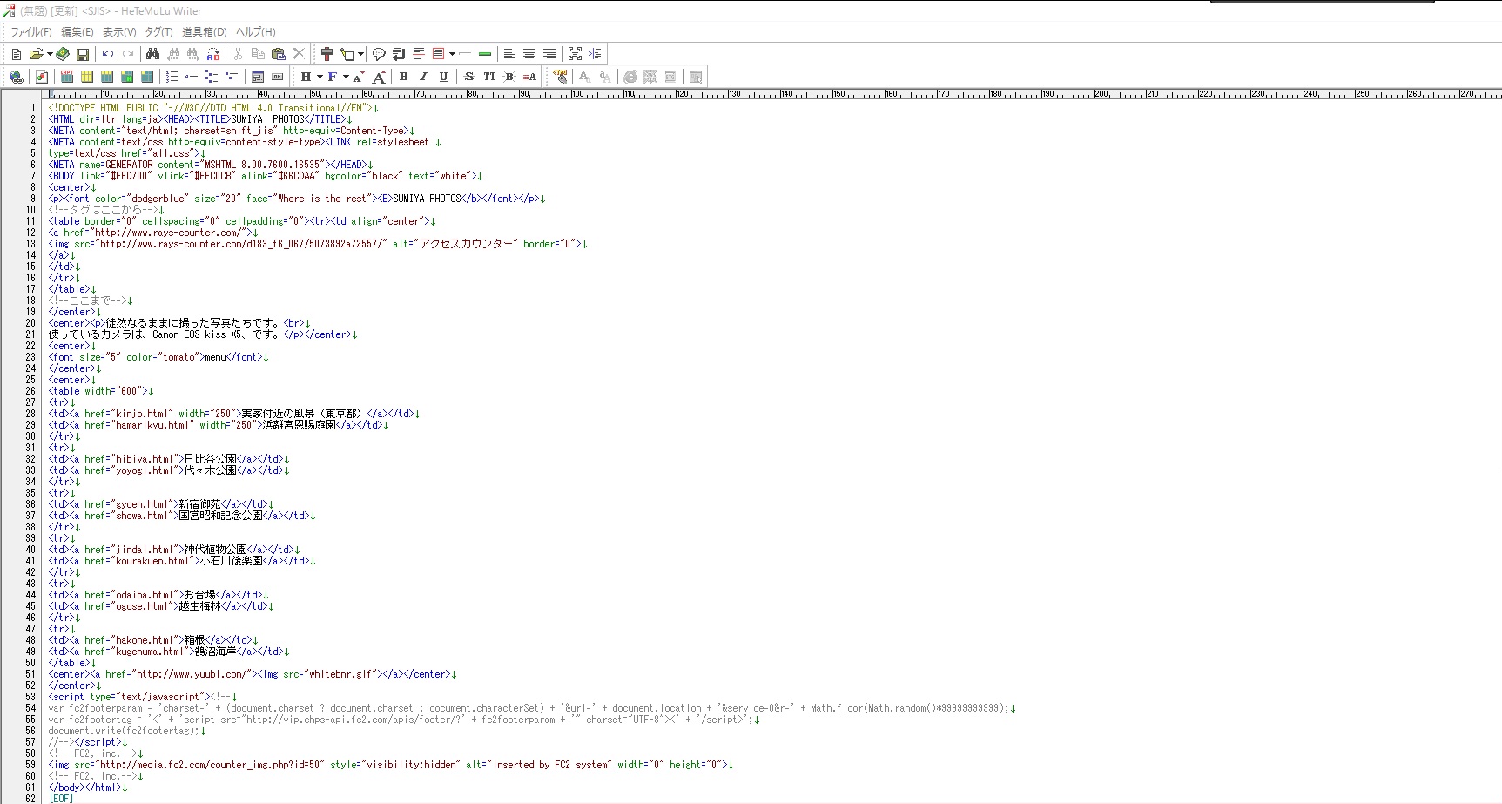
Task: Apply the blink B tag
Action: click(x=509, y=77)
